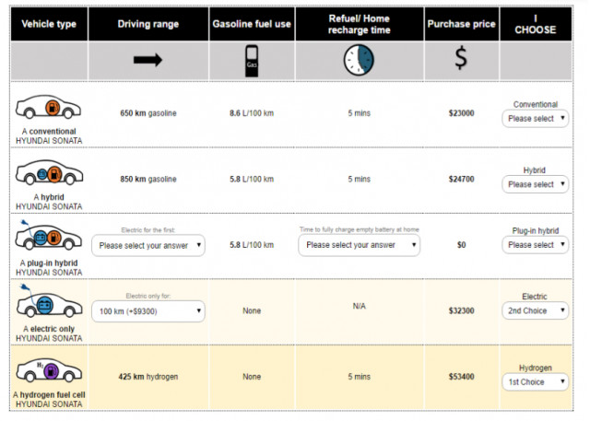
Task: Click the clock icon for recharge time
Action: [x=359, y=60]
